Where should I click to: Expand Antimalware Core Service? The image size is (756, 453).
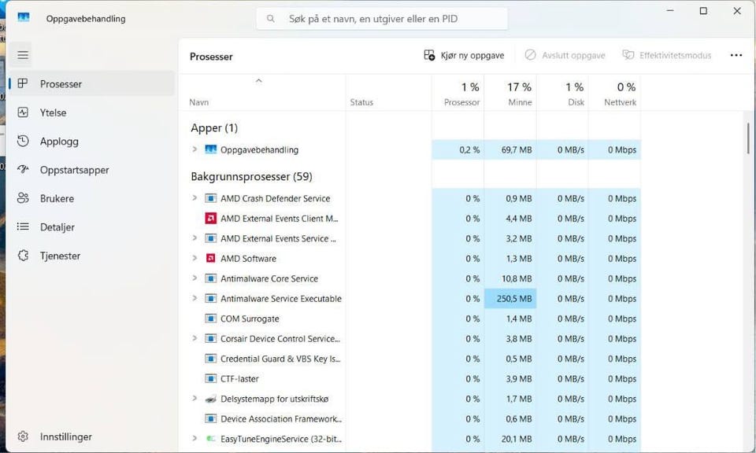coord(195,278)
